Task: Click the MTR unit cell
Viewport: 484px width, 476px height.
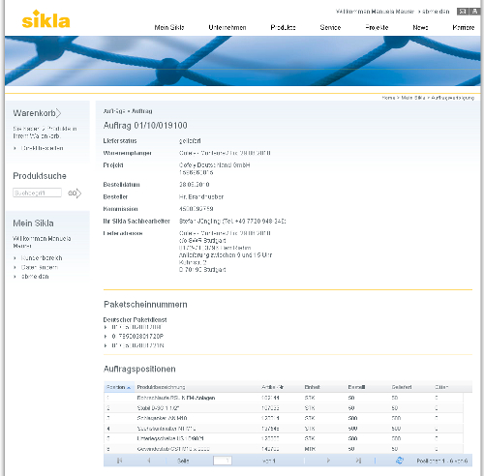Action: pyautogui.click(x=310, y=449)
